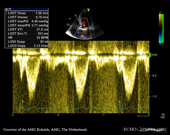Viewport: 170px width, 135px height.
Task: Click the yellow triangle focus marker on sector
Action: click(x=70, y=18)
